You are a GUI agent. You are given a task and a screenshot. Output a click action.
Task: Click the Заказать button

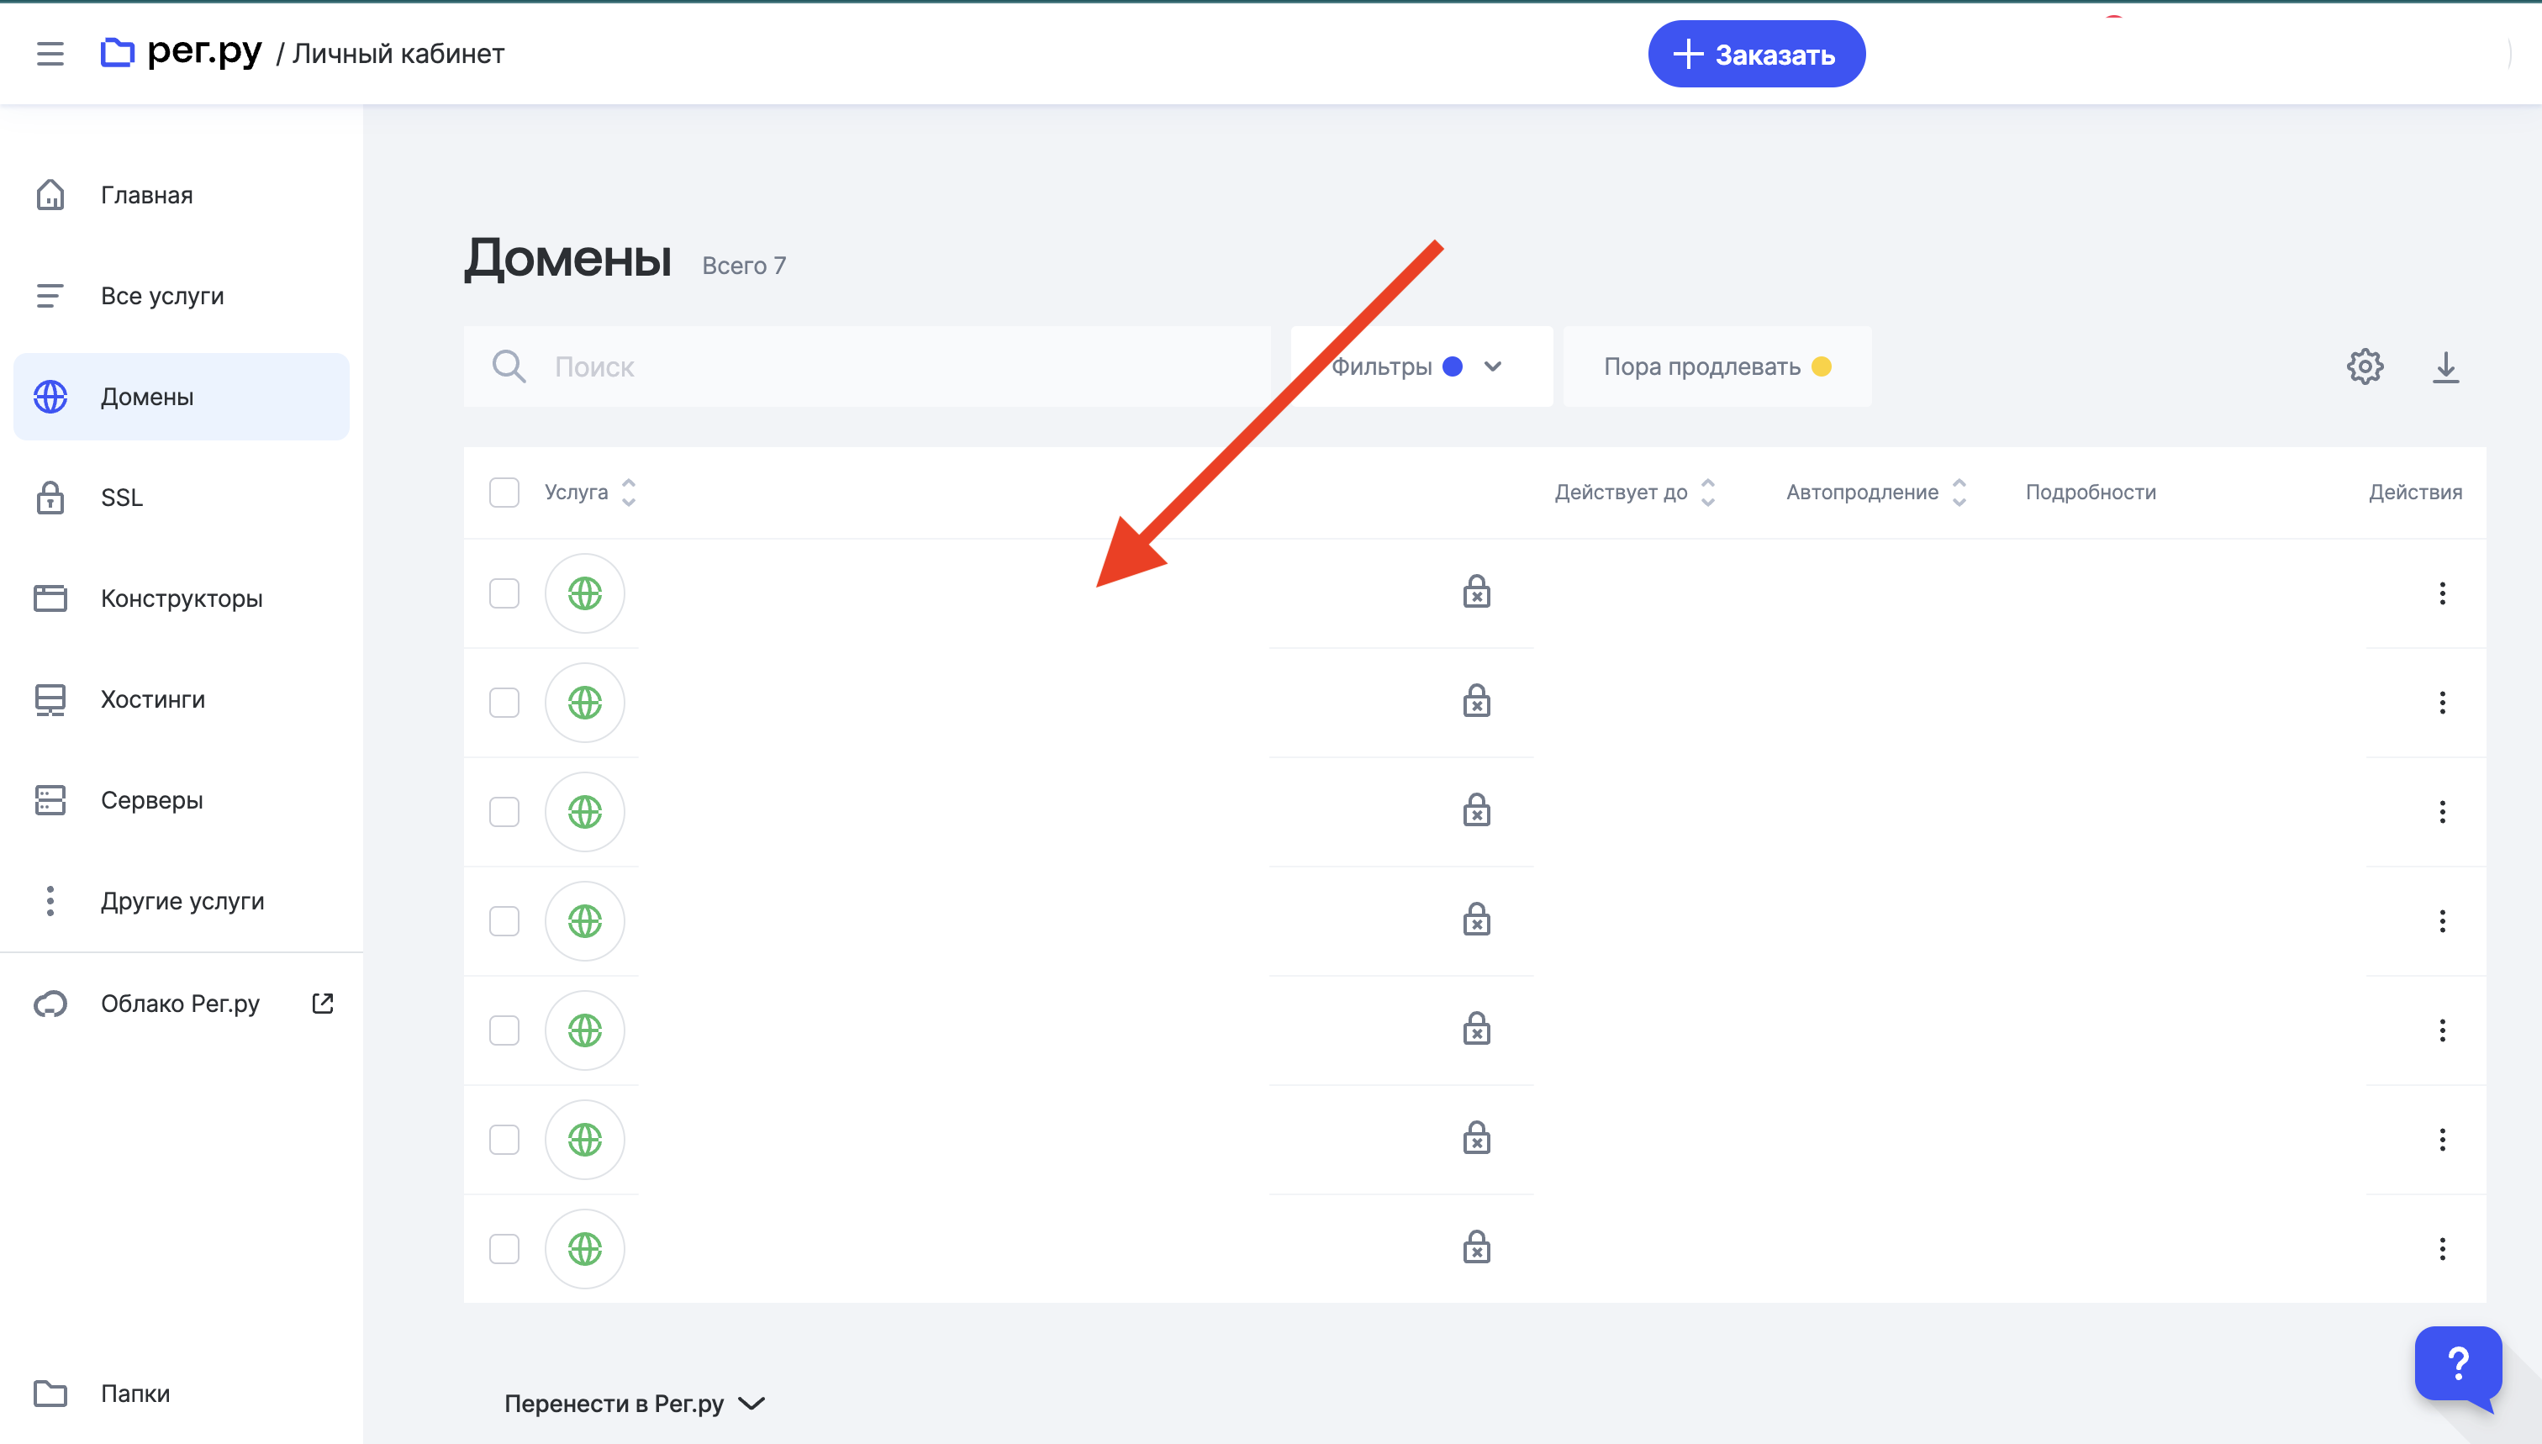(1757, 55)
